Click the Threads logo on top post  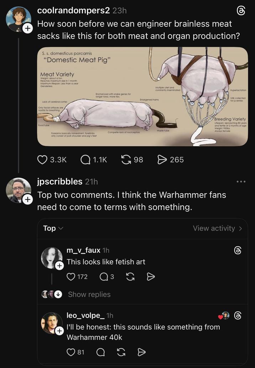[241, 11]
